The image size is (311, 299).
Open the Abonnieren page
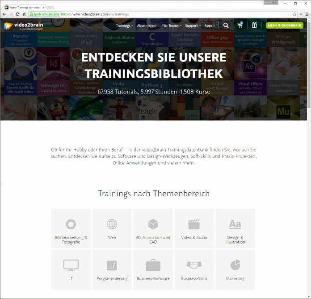pyautogui.click(x=147, y=25)
